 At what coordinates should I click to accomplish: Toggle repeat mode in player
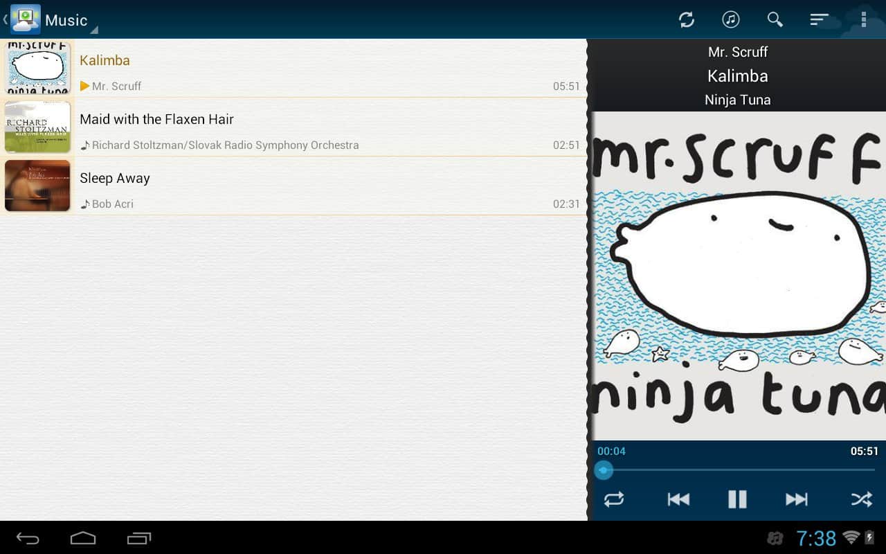613,499
